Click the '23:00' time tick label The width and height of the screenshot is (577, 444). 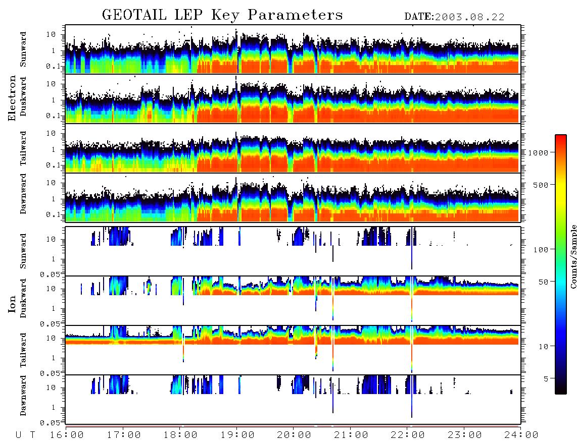[x=465, y=435]
